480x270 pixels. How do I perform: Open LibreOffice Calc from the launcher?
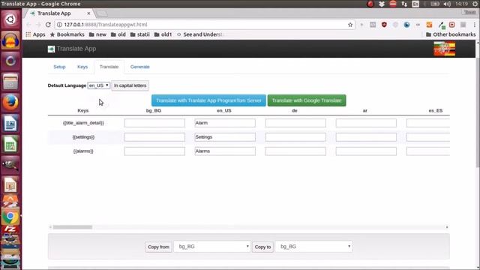[10, 144]
